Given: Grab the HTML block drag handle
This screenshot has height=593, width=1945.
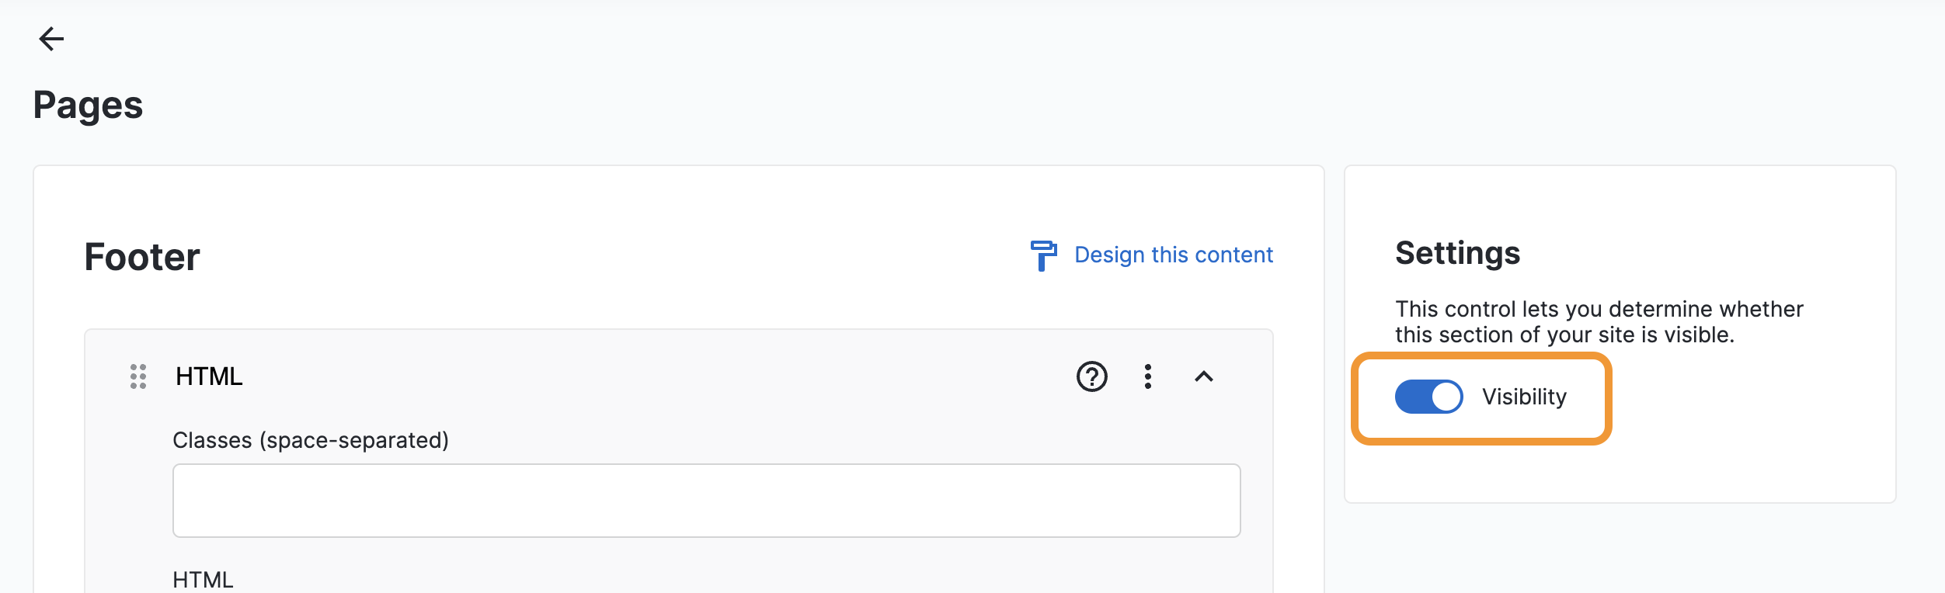Looking at the screenshot, I should click(x=138, y=376).
